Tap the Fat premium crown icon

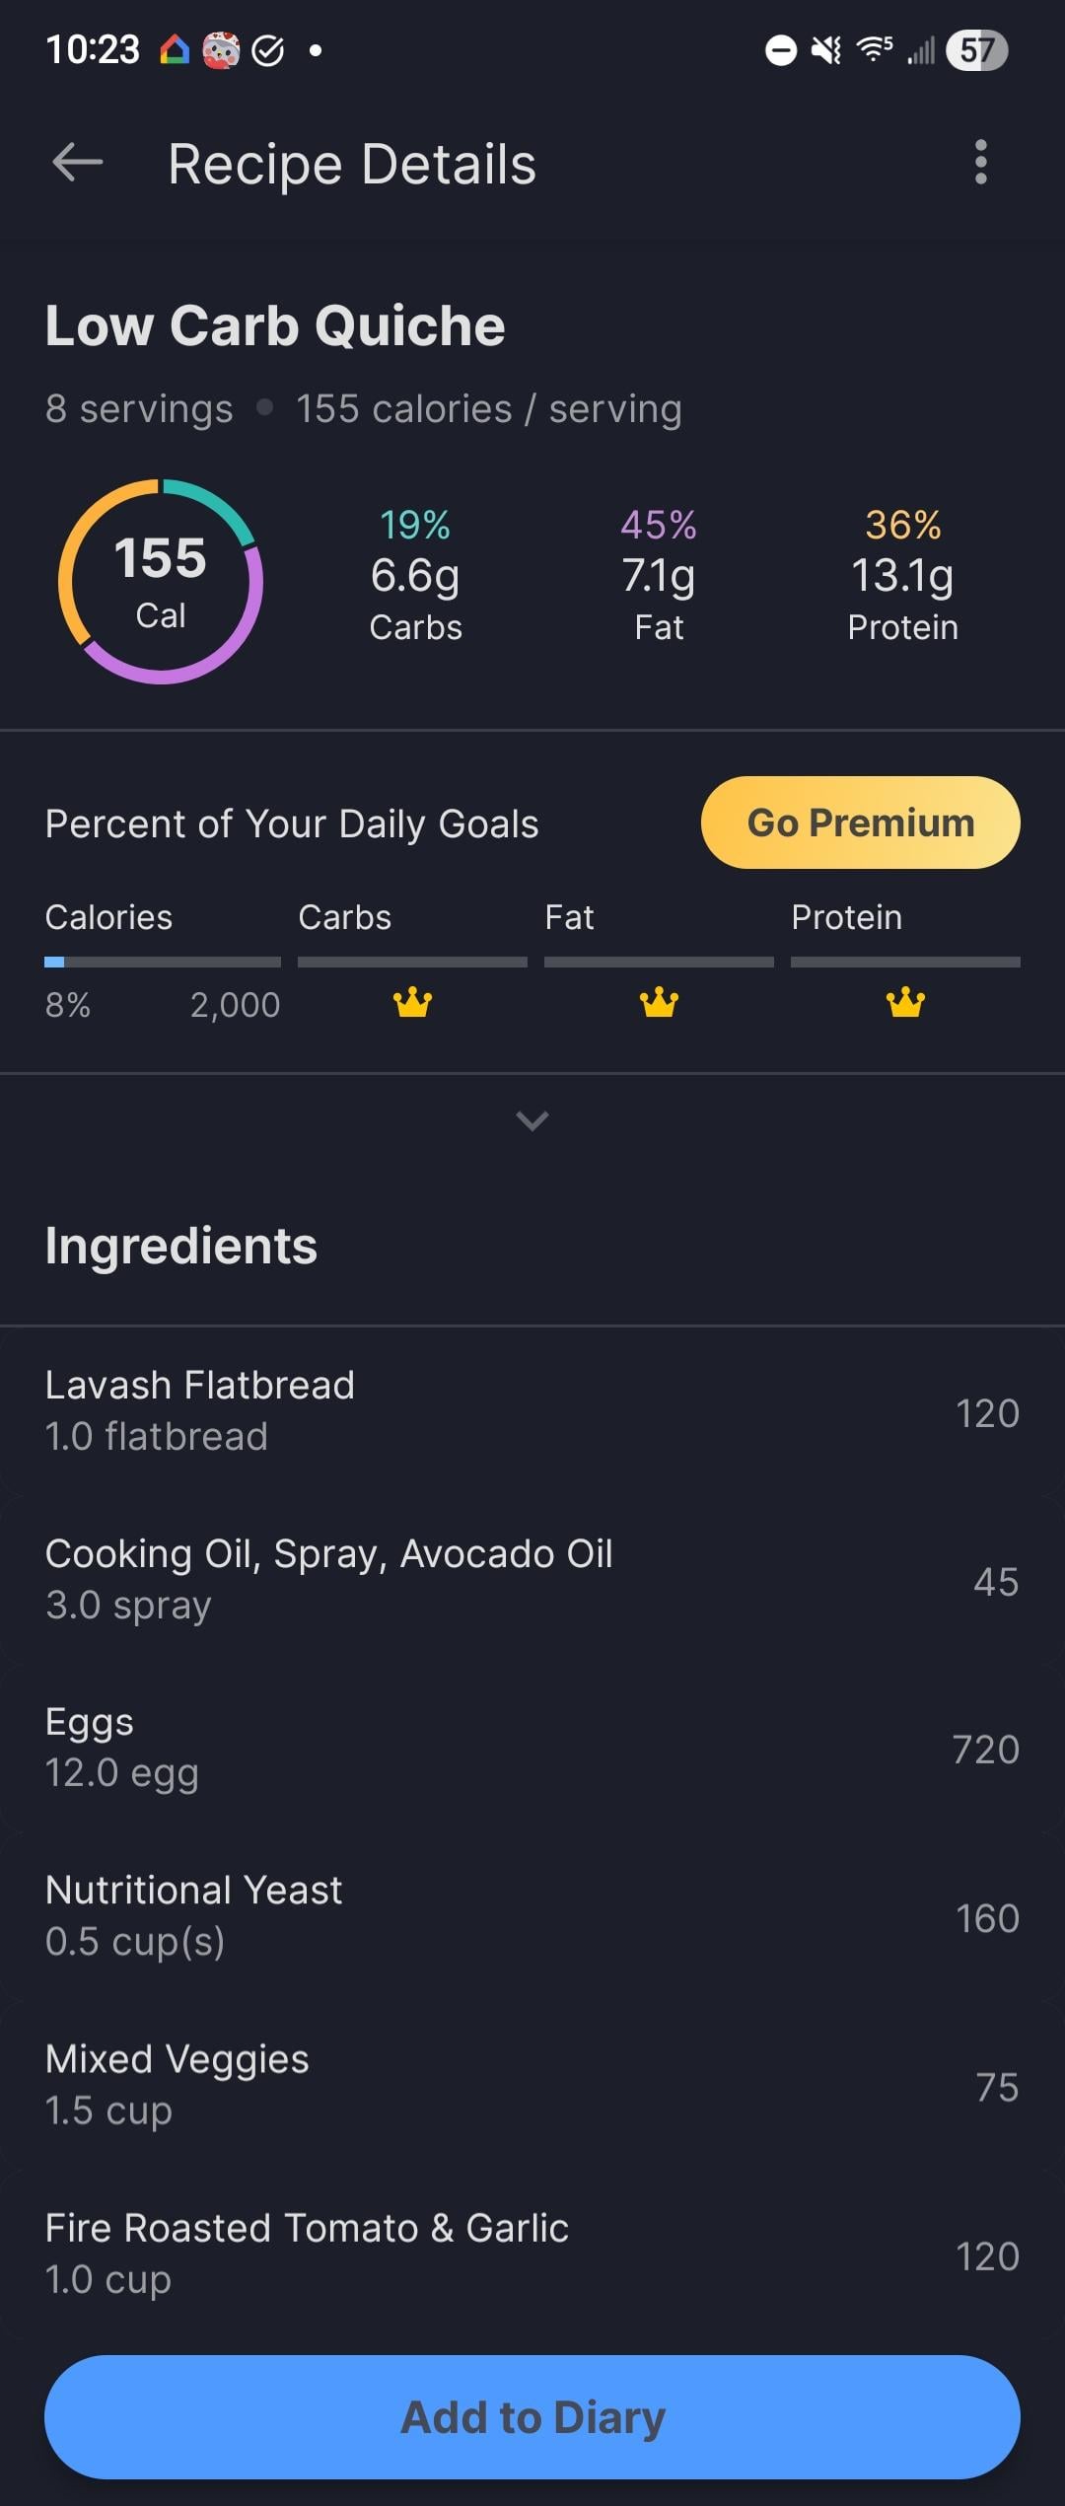[x=659, y=1003]
